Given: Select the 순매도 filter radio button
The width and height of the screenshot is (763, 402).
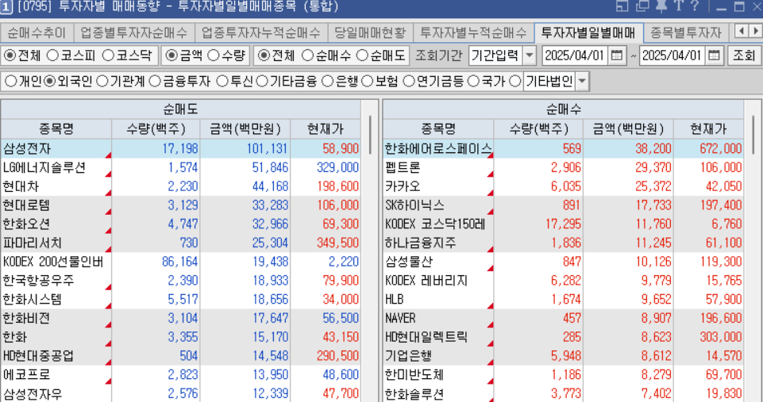Looking at the screenshot, I should pyautogui.click(x=362, y=56).
